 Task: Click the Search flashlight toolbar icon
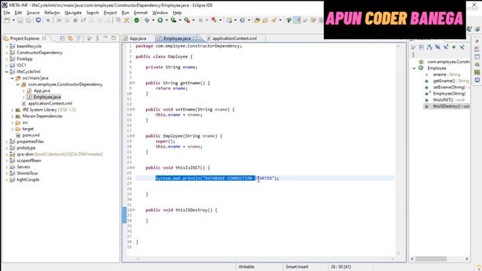coord(273,20)
